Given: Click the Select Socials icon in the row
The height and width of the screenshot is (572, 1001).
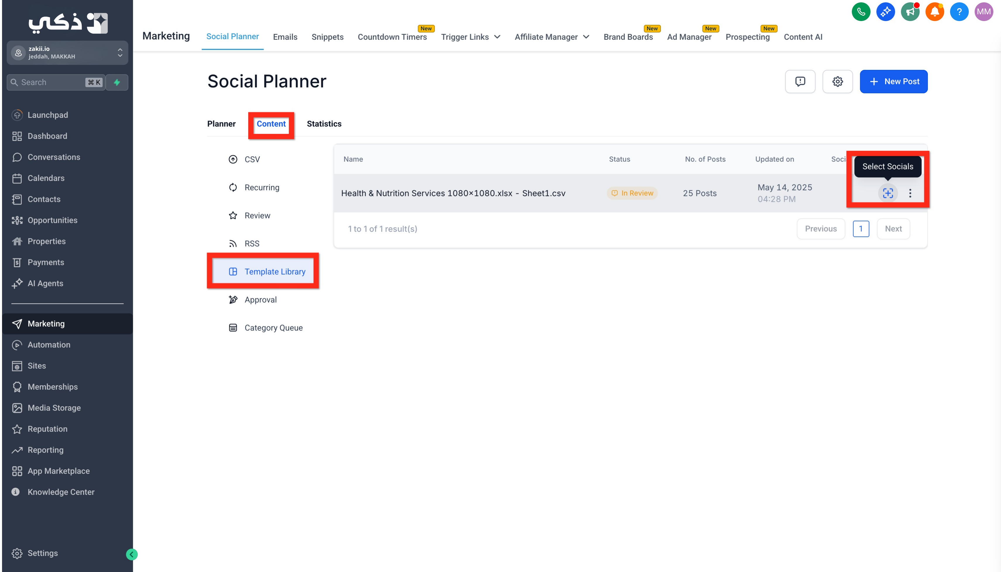Looking at the screenshot, I should (x=887, y=193).
